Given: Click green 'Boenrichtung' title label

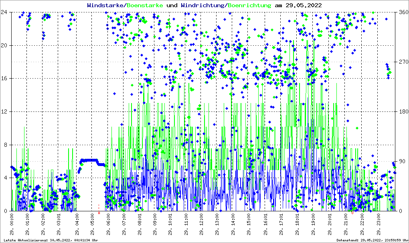Looking at the screenshot, I should coord(250,5).
